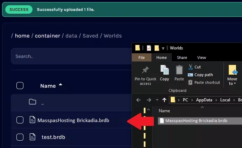Expand recent locations dropdown chevron
Viewport: 242px width, 148px height.
[157, 100]
